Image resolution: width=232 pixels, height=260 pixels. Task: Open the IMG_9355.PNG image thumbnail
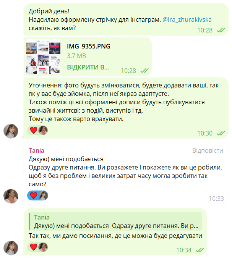(43, 57)
